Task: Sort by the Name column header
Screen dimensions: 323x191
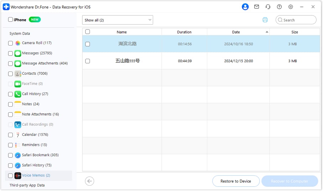Action: coord(122,32)
